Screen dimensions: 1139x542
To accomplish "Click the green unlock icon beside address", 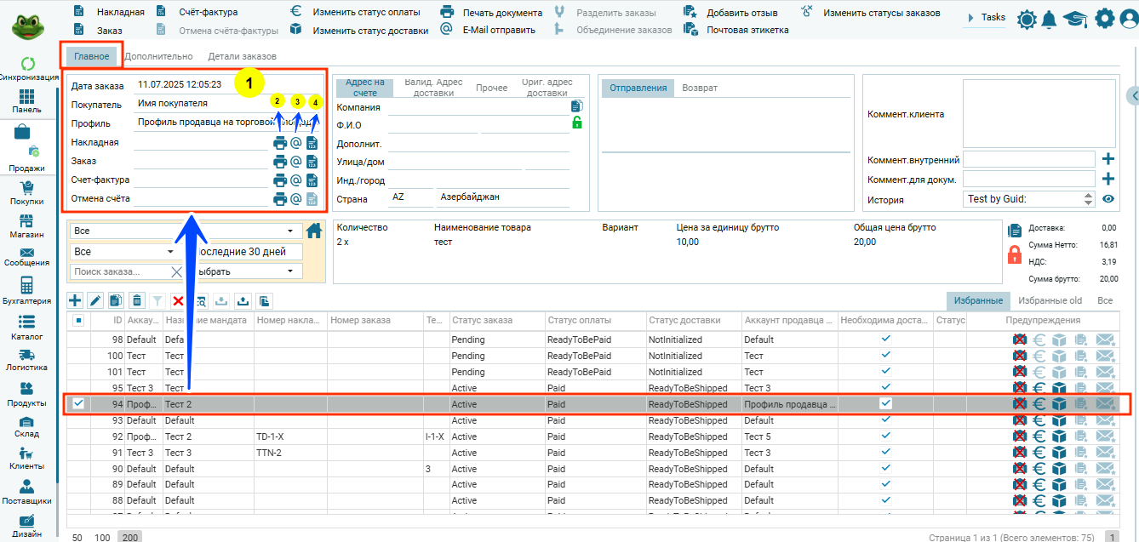I will [577, 123].
